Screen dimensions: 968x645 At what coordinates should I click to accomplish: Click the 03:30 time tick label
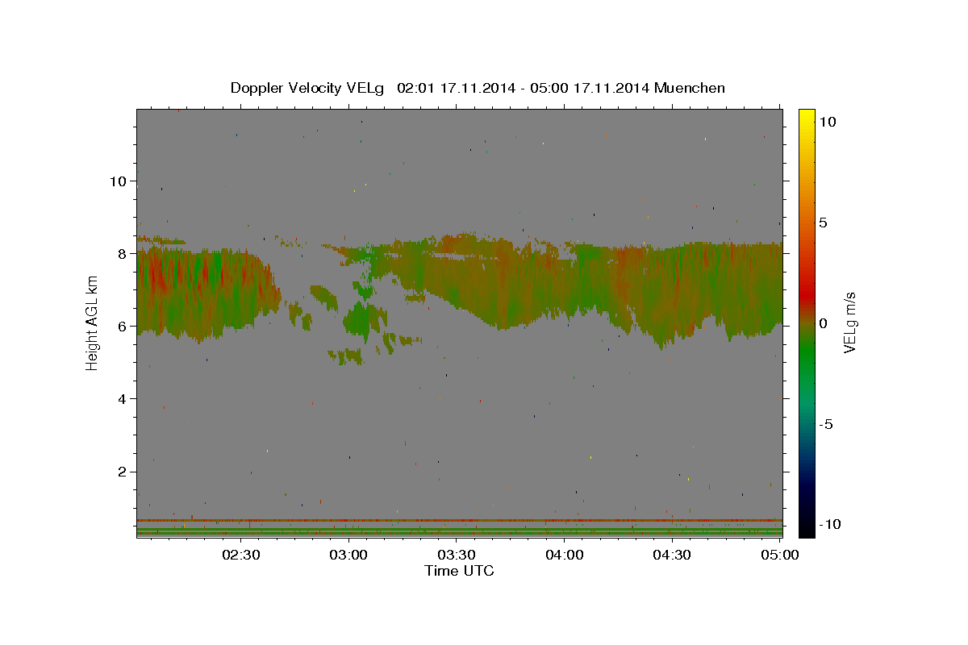457,555
